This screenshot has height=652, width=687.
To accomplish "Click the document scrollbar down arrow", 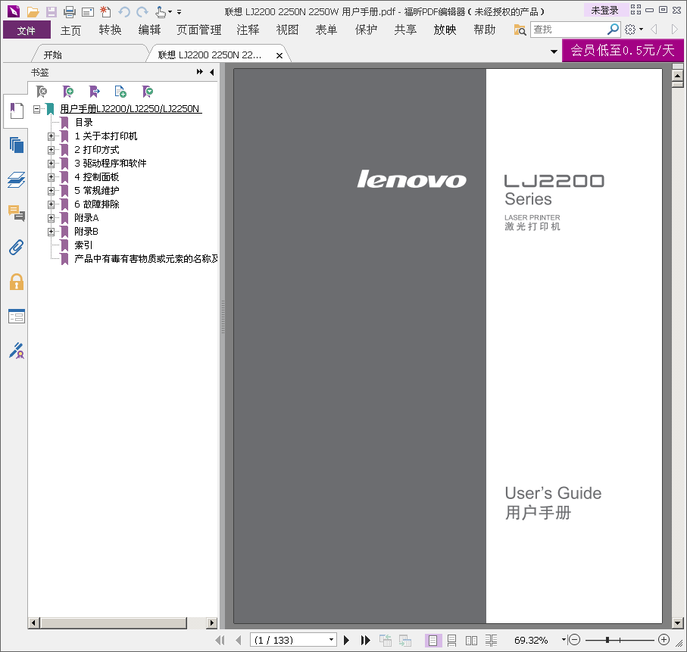I will pos(677,622).
